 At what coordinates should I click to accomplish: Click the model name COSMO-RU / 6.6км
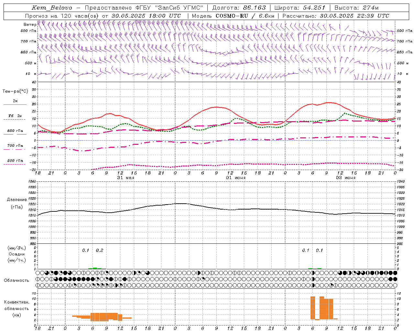pyautogui.click(x=245, y=16)
